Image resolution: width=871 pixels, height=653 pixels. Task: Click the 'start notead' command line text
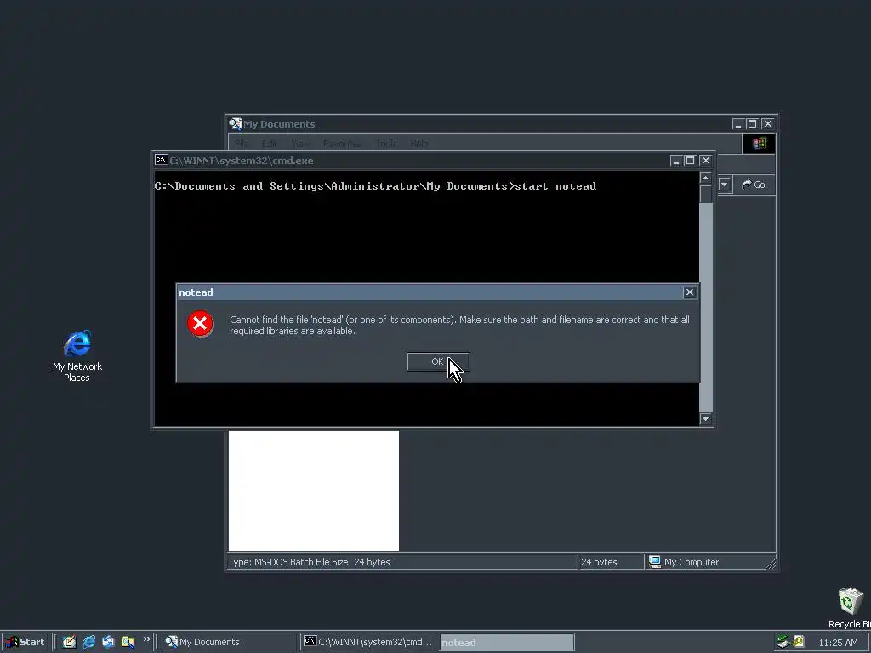(555, 186)
